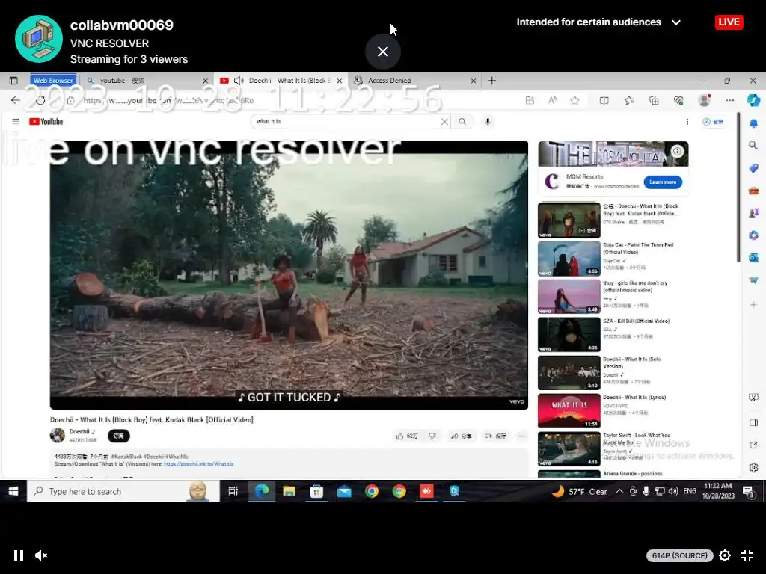Click the taskbar 'Type here to search' box

(x=123, y=491)
